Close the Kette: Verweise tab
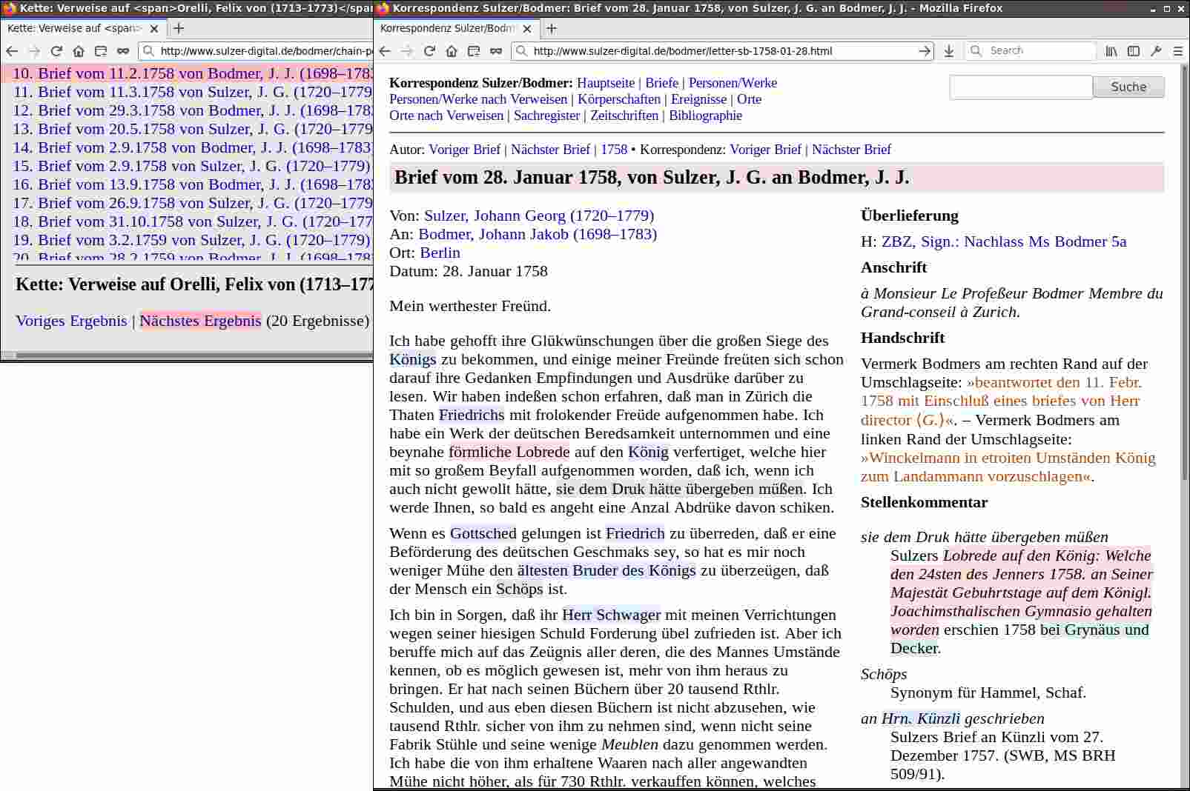 click(154, 28)
